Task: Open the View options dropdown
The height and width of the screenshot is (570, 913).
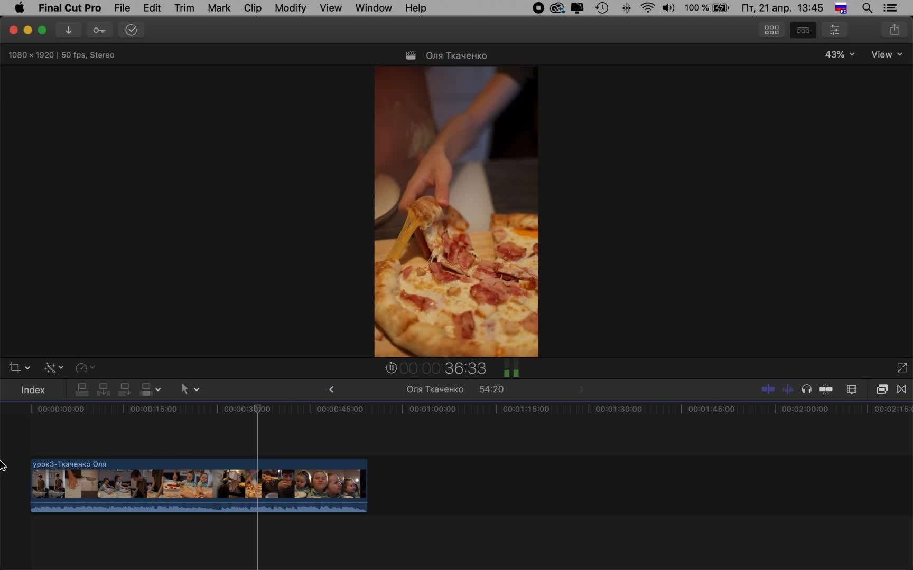Action: pyautogui.click(x=886, y=54)
